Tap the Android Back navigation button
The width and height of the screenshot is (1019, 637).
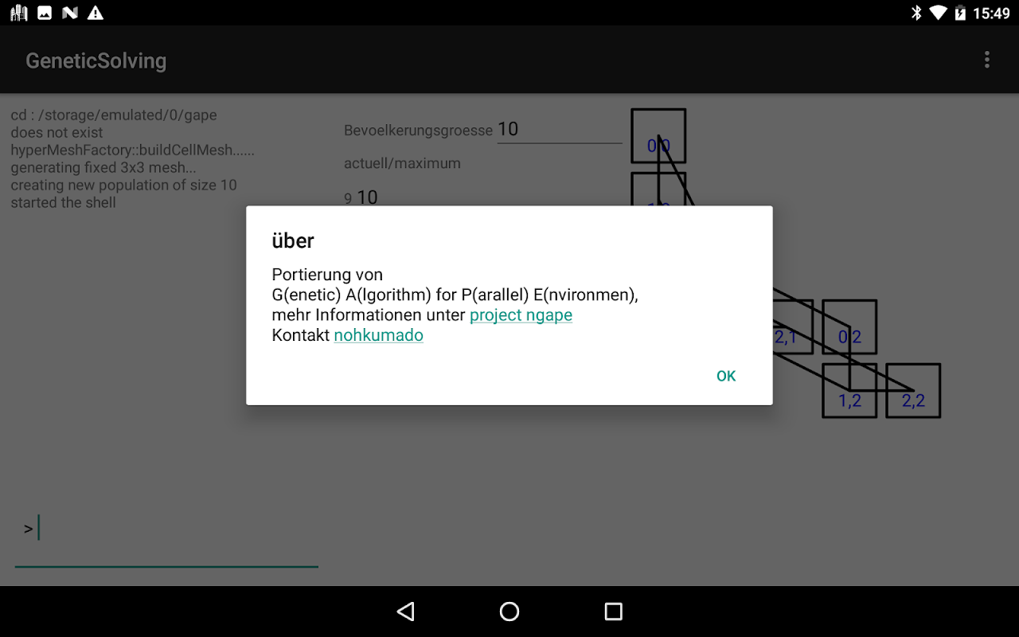(x=406, y=612)
